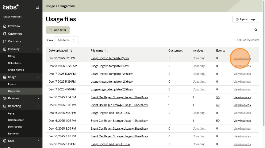Viewport: 265px width, 148px height.
Task: Open usage-ingest-bad-input-3.csv from 6:00 PM
Action: pyautogui.click(x=110, y=113)
